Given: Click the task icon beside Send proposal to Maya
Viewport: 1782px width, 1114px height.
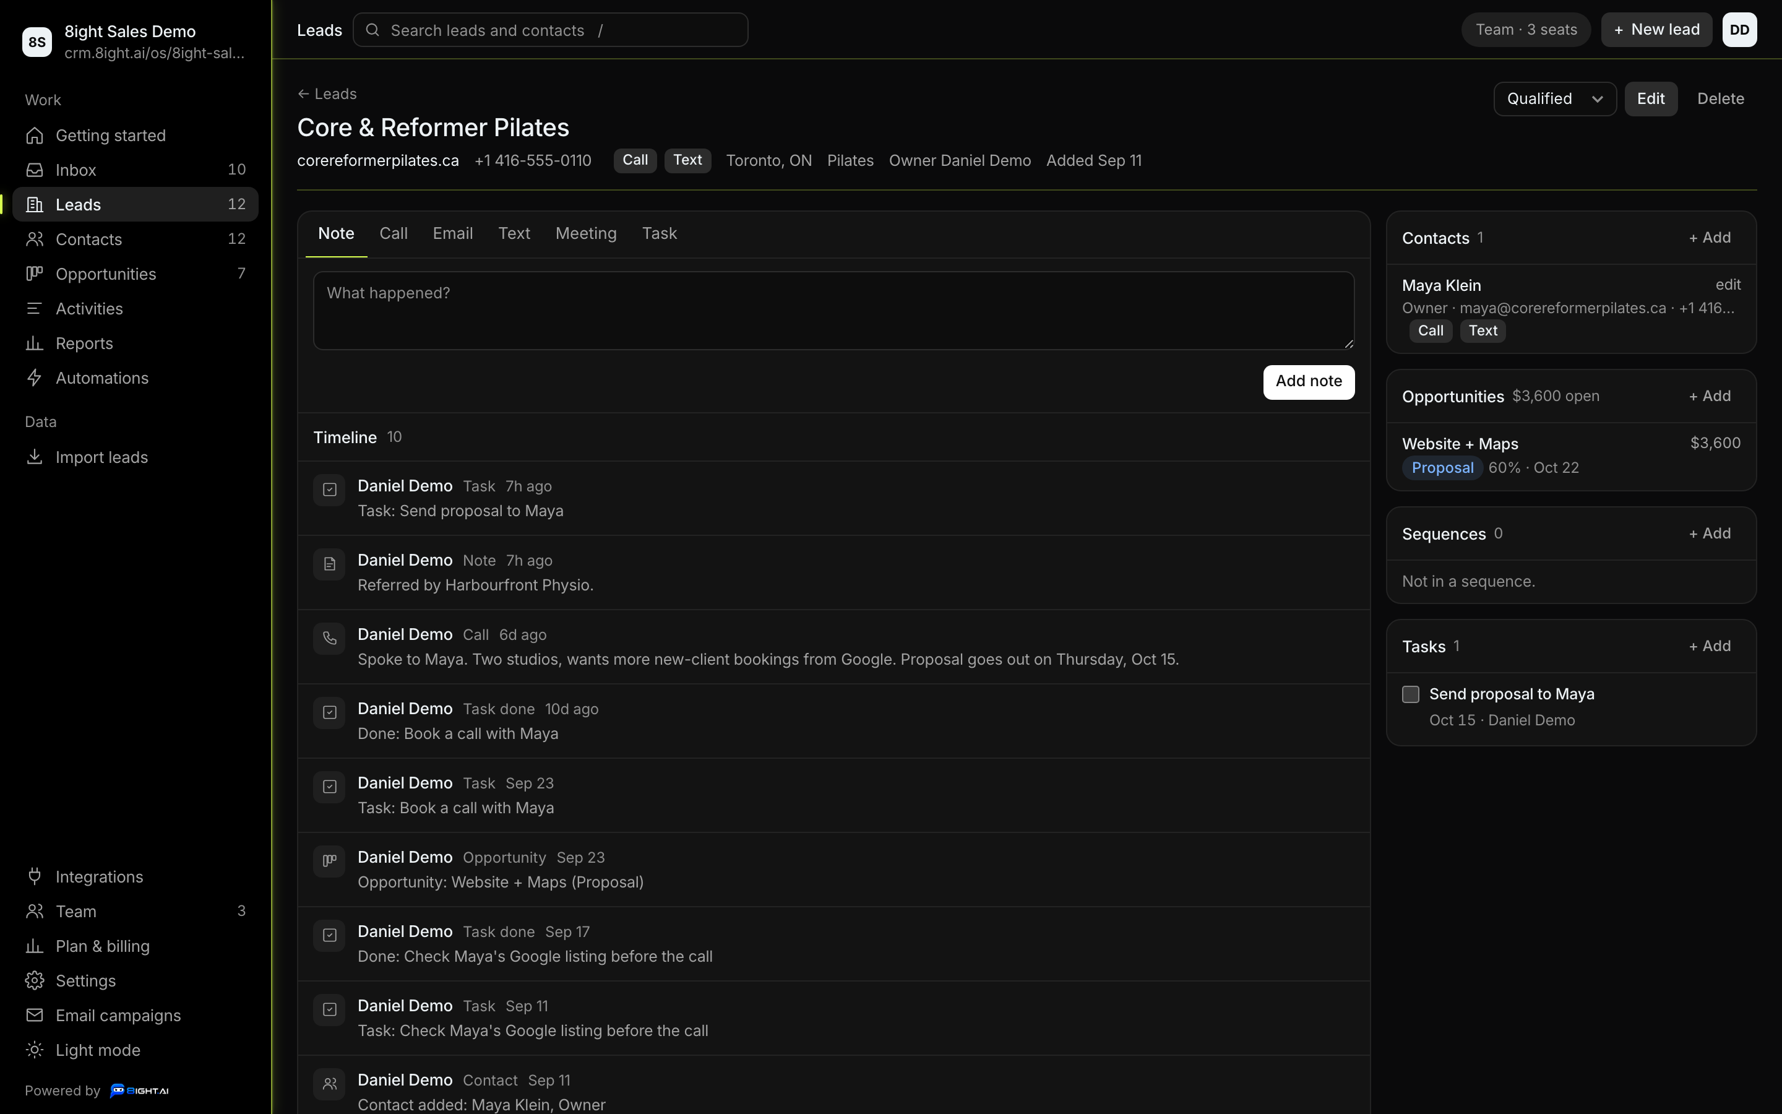Looking at the screenshot, I should 329,490.
